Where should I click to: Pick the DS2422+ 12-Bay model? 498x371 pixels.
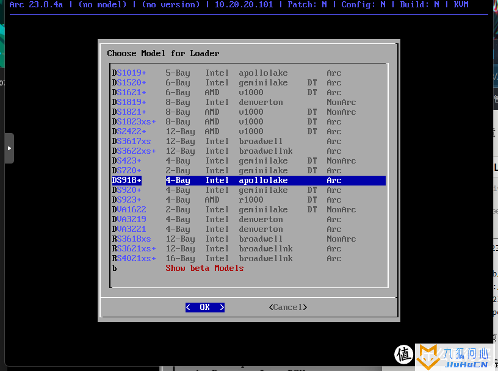pyautogui.click(x=248, y=132)
